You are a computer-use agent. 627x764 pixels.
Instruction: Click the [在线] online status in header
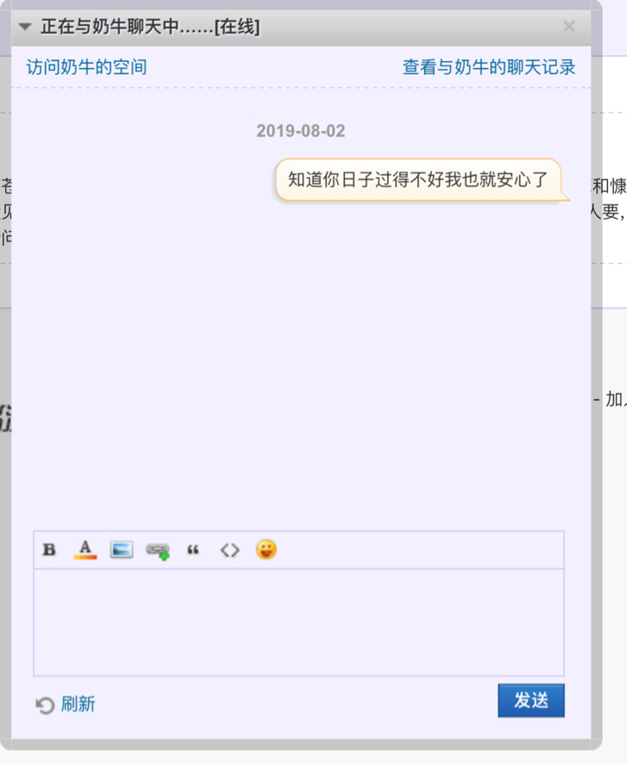pos(236,28)
